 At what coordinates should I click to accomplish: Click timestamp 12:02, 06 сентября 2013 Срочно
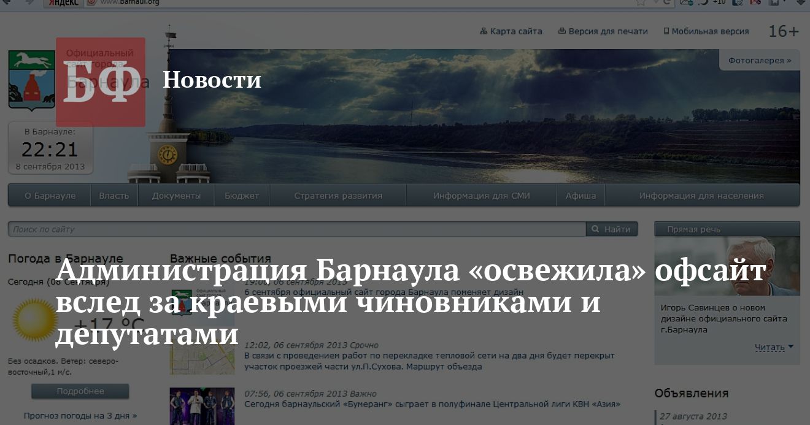(311, 345)
